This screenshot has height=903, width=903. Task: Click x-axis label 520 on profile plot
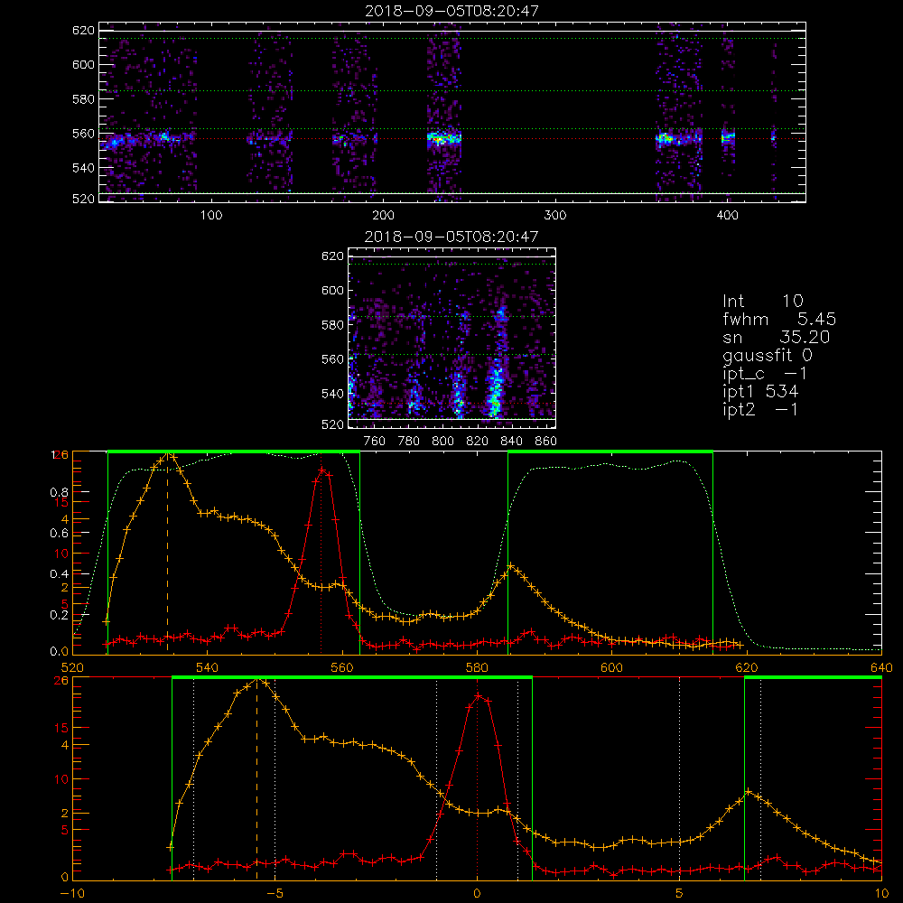coord(72,668)
